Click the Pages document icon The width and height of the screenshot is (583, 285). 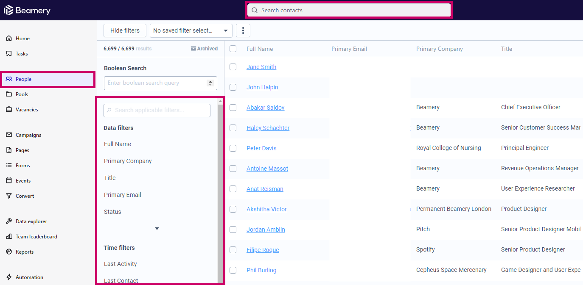[9, 150]
